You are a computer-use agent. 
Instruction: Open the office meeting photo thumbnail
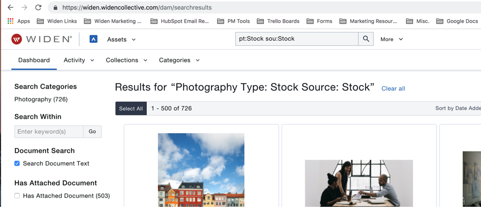click(359, 183)
